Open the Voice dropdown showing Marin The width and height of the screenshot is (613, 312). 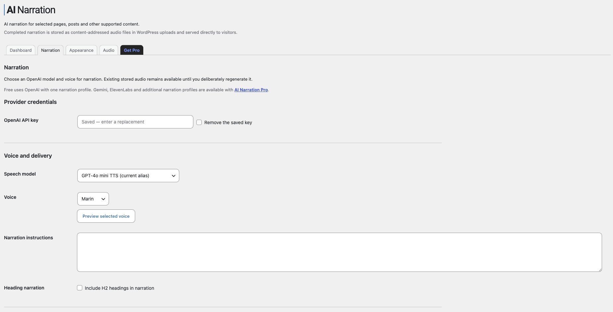[x=93, y=199]
